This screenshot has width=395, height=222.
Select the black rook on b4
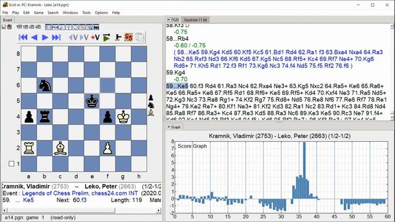click(44, 117)
